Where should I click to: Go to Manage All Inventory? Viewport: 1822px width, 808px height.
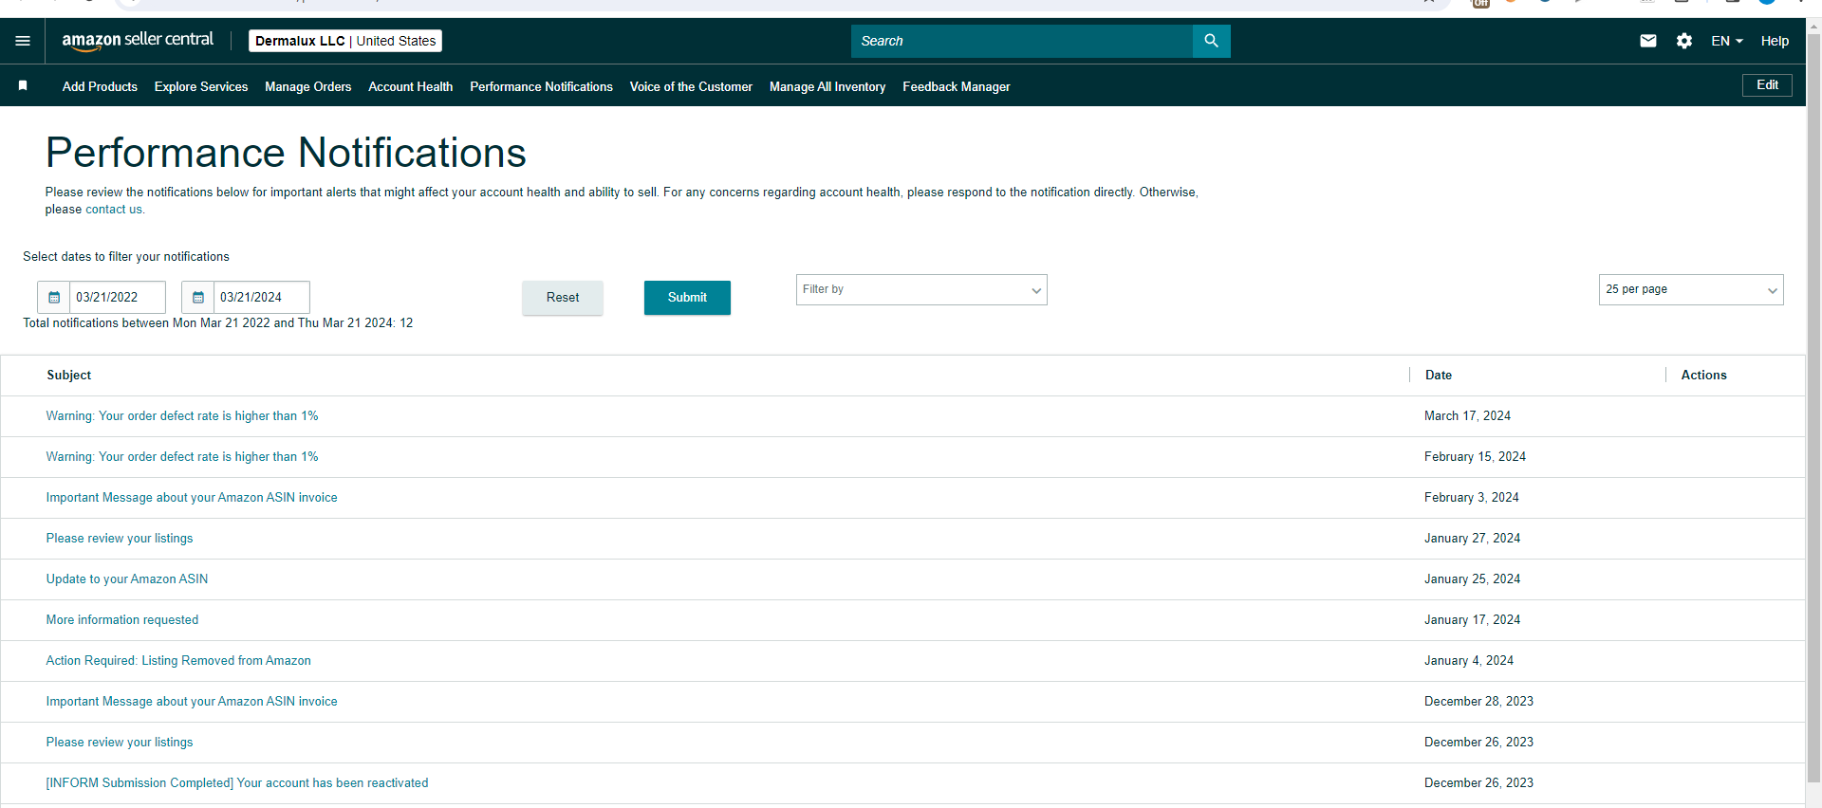pos(827,86)
